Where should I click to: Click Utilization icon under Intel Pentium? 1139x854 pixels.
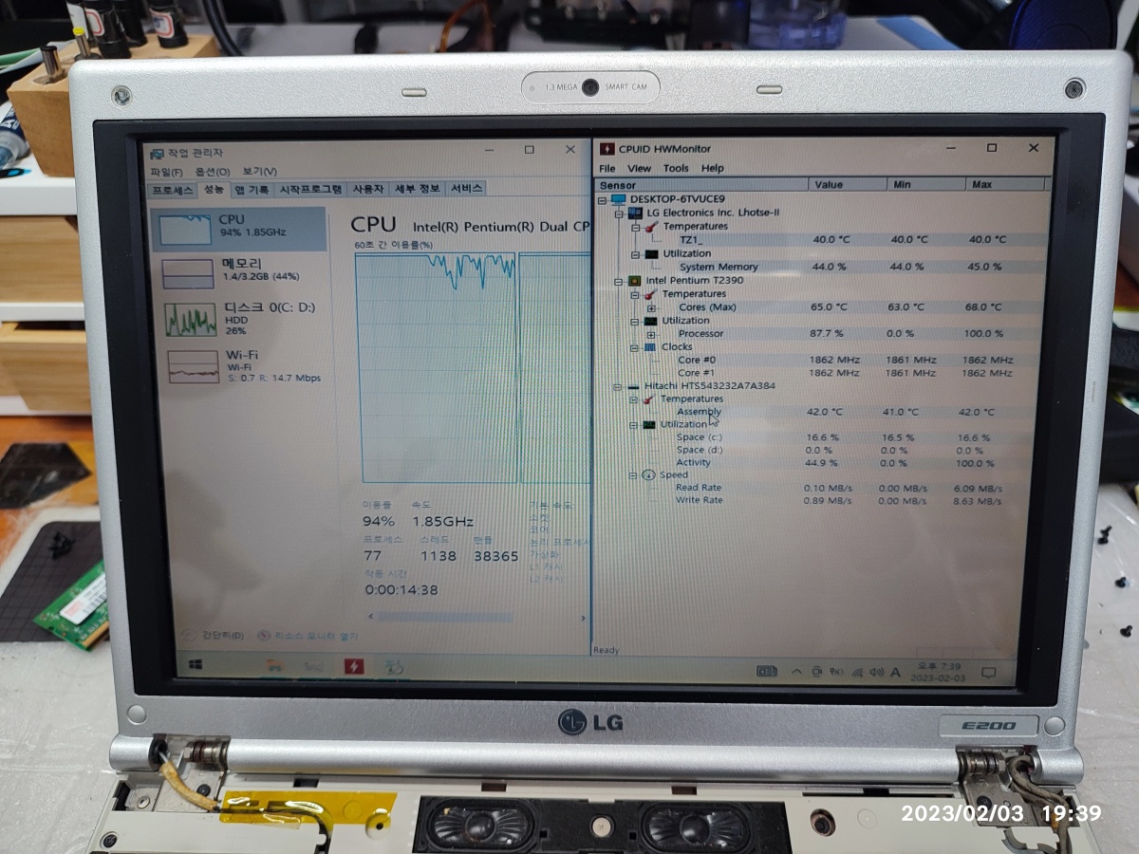[650, 321]
